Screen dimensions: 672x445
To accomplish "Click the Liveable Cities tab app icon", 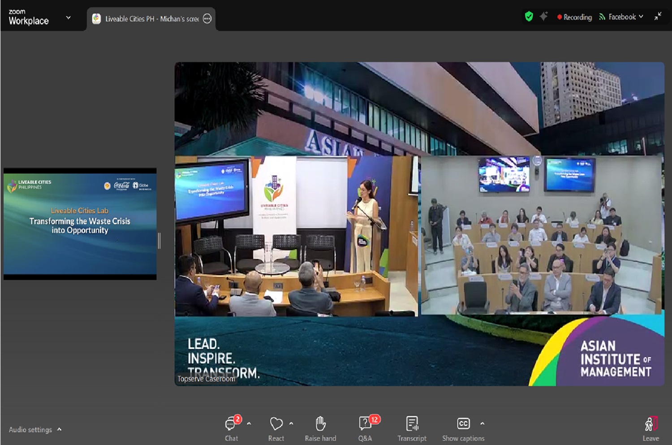I will (96, 19).
